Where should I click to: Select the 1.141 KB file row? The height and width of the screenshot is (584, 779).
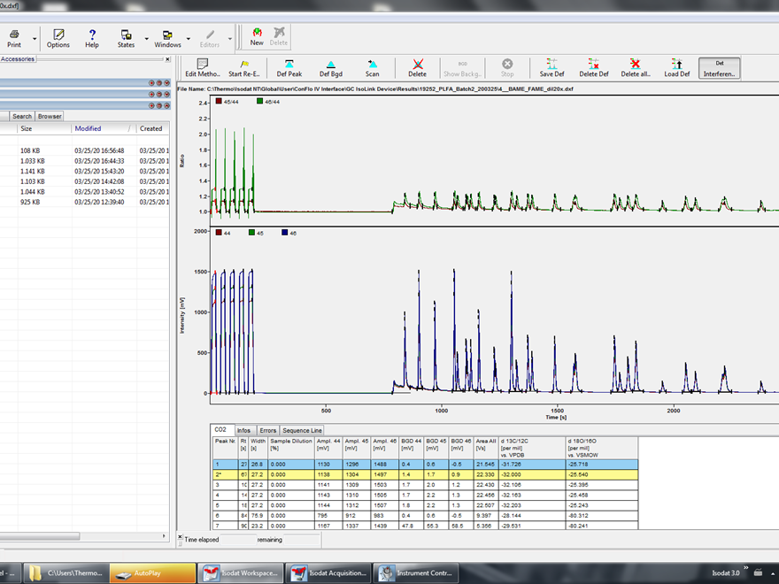pos(84,172)
